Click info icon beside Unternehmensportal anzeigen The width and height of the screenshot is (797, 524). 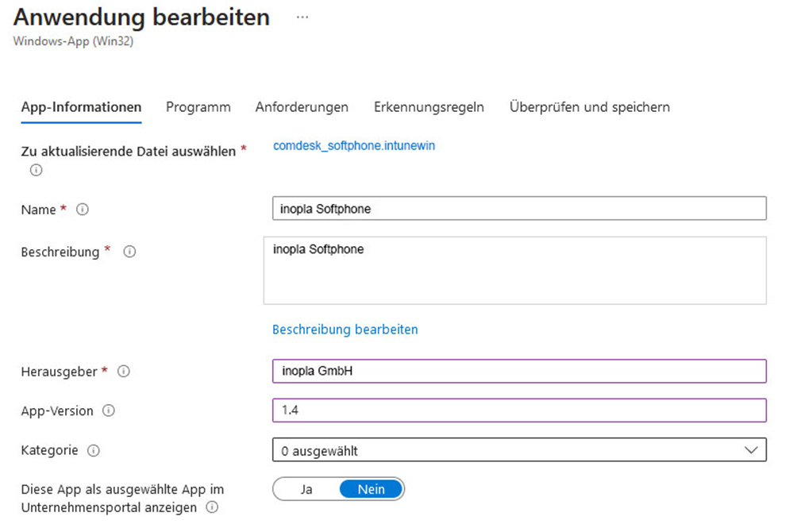click(212, 508)
